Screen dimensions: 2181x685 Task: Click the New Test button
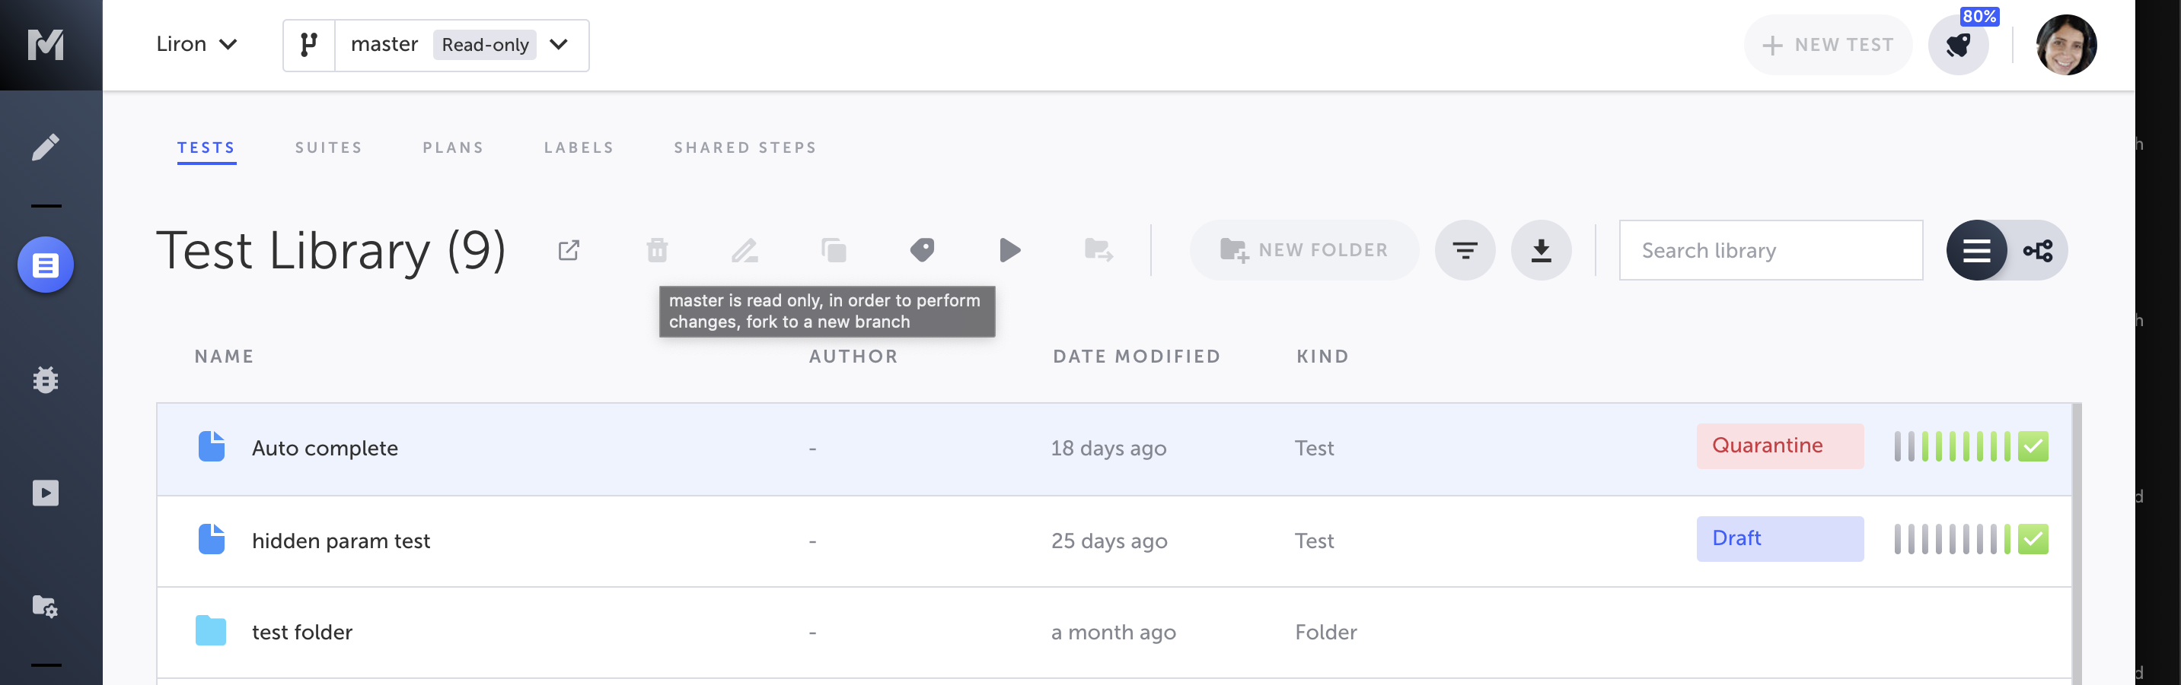point(1828,46)
